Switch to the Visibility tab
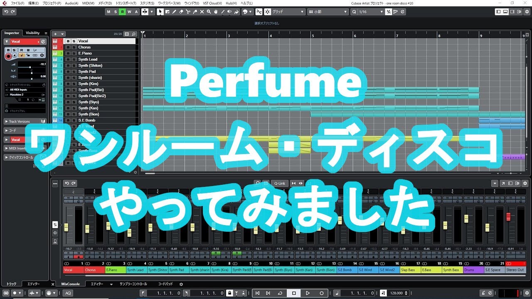 click(x=33, y=33)
